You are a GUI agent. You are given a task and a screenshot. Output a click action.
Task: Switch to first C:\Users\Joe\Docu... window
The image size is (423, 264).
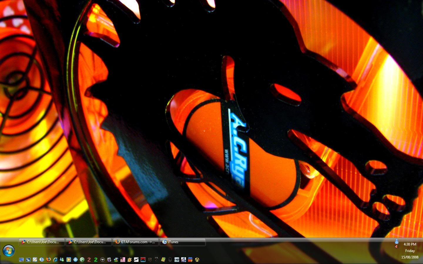click(x=41, y=242)
